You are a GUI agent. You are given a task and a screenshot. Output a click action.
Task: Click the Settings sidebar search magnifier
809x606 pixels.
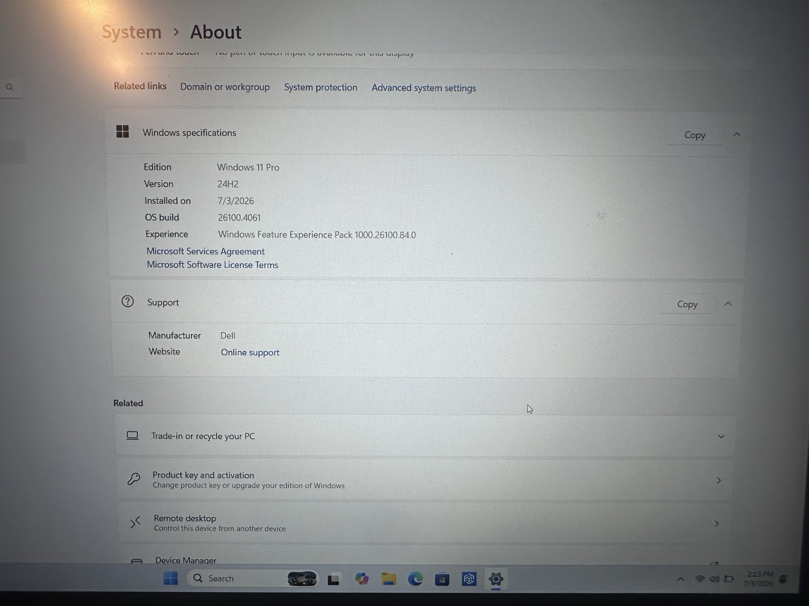pos(10,87)
